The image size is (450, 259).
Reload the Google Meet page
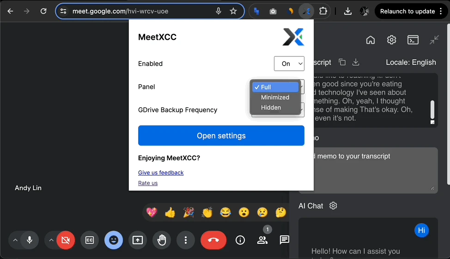pyautogui.click(x=43, y=11)
